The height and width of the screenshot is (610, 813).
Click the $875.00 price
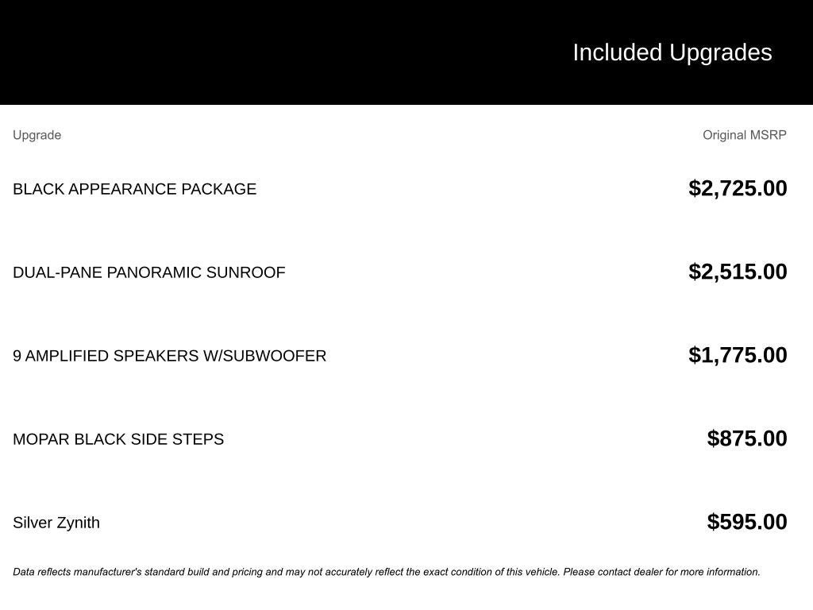point(746,438)
